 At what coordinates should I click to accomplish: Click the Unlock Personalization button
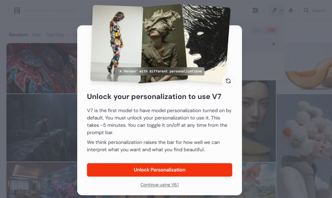(x=160, y=170)
